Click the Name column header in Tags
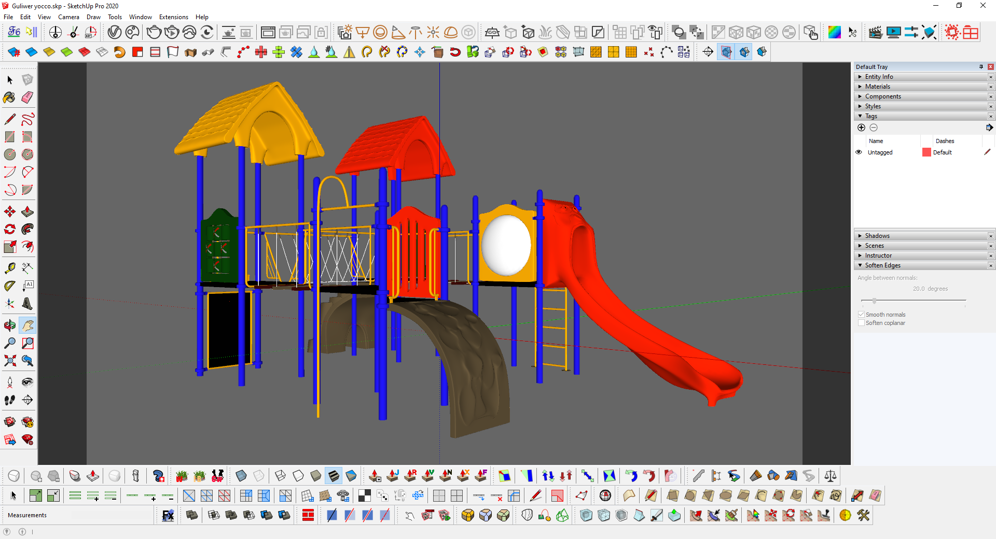 click(x=876, y=141)
